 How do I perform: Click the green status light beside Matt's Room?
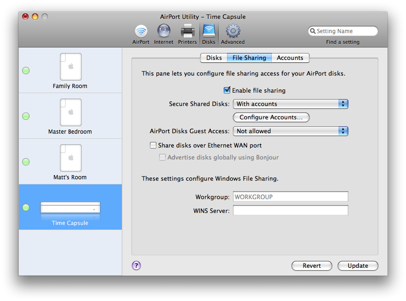pos(26,162)
